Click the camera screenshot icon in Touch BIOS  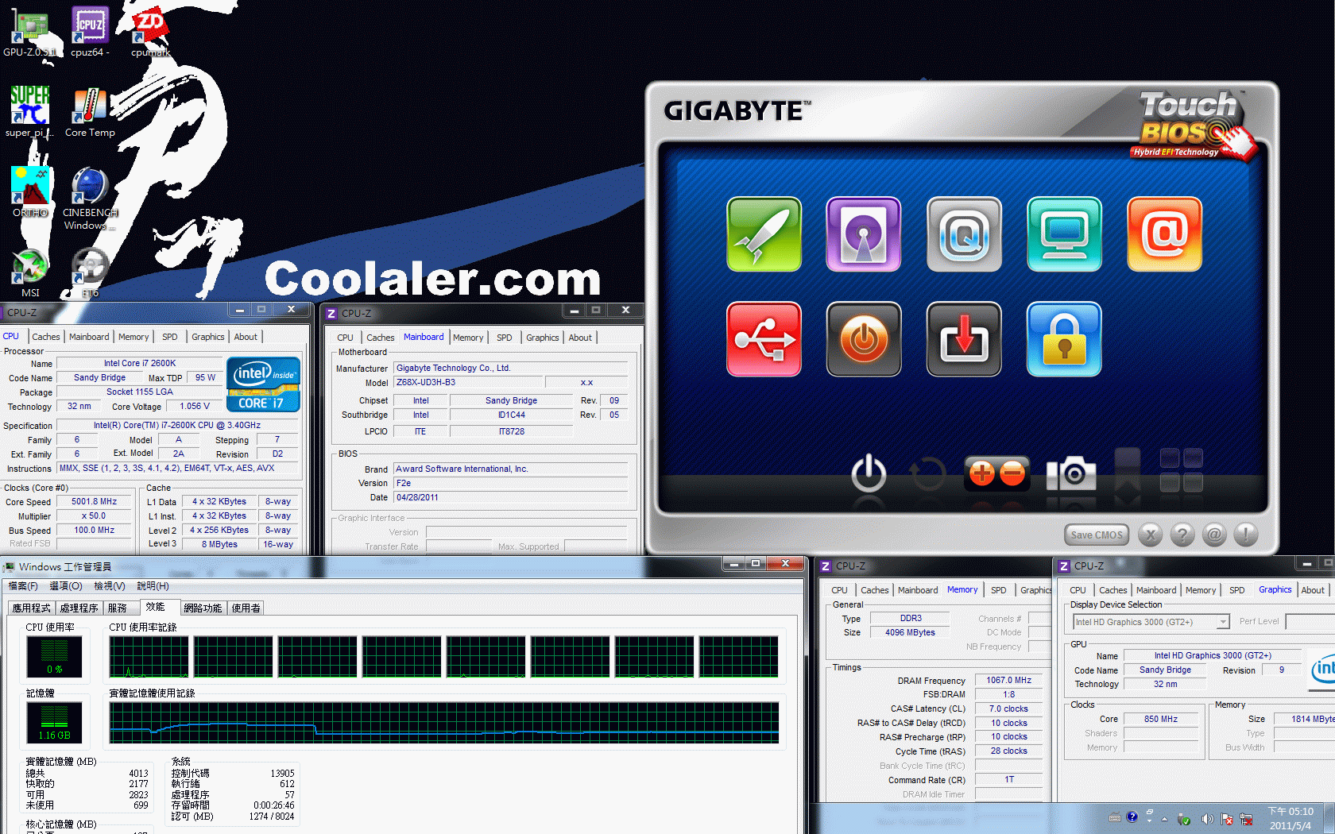coord(1071,473)
